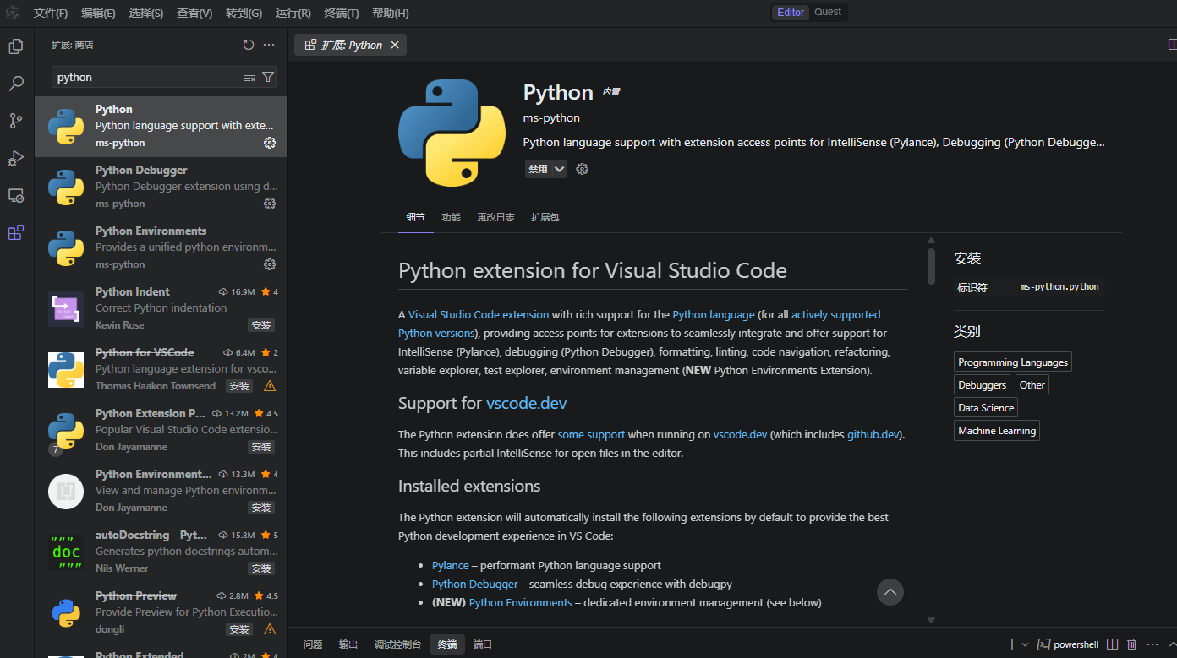Image resolution: width=1177 pixels, height=658 pixels.
Task: Open Remote Explorer in activity bar
Action: [x=15, y=195]
